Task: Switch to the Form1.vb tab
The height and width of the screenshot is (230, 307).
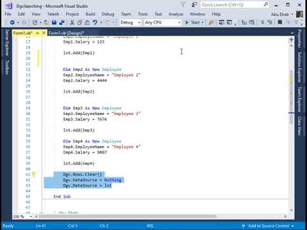Action: [x=23, y=33]
